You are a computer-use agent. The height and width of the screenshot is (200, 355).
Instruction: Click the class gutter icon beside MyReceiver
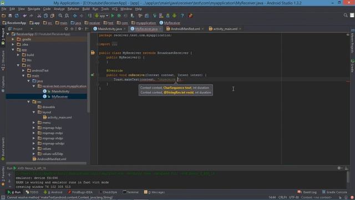coord(93,53)
